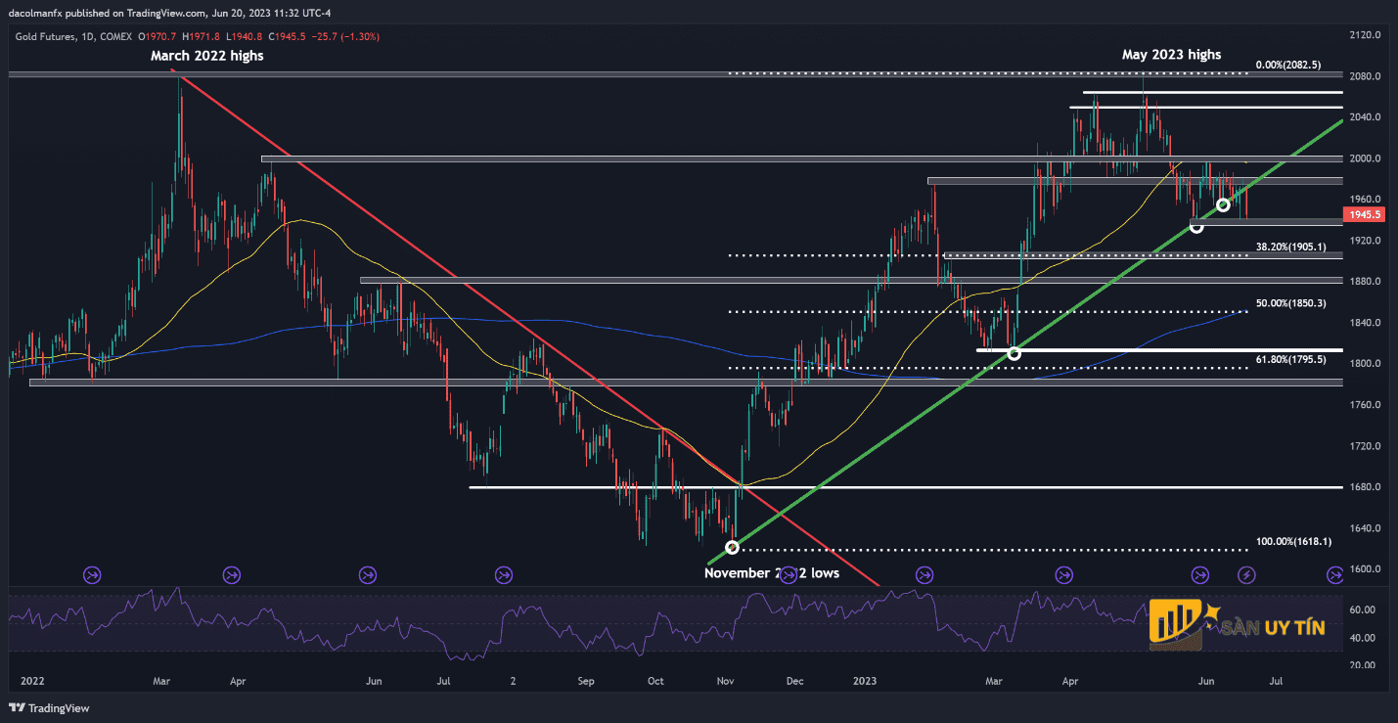This screenshot has height=723, width=1398.
Task: Select circle marker at March 2023 trendline touch
Action: 1015,353
